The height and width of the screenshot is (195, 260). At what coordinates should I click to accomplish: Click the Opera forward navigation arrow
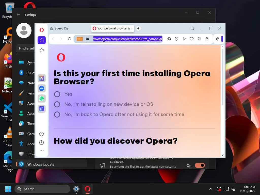61,39
